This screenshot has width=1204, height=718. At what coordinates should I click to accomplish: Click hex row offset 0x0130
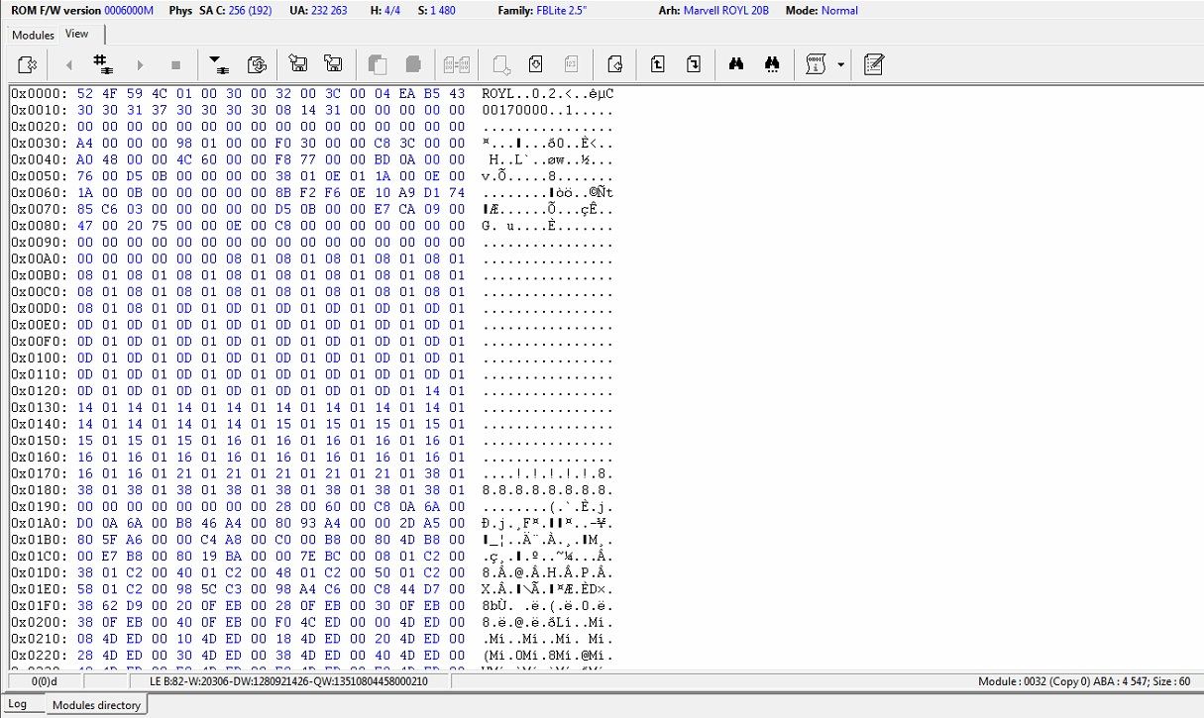(40, 407)
